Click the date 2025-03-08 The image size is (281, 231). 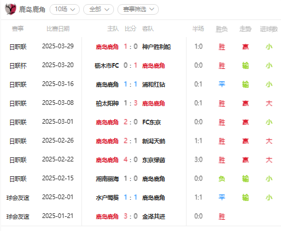(58, 103)
